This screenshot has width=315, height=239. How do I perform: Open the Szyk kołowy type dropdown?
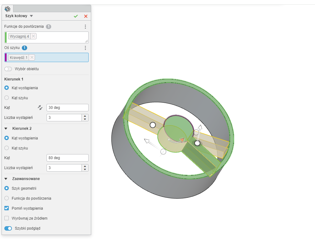coord(31,16)
